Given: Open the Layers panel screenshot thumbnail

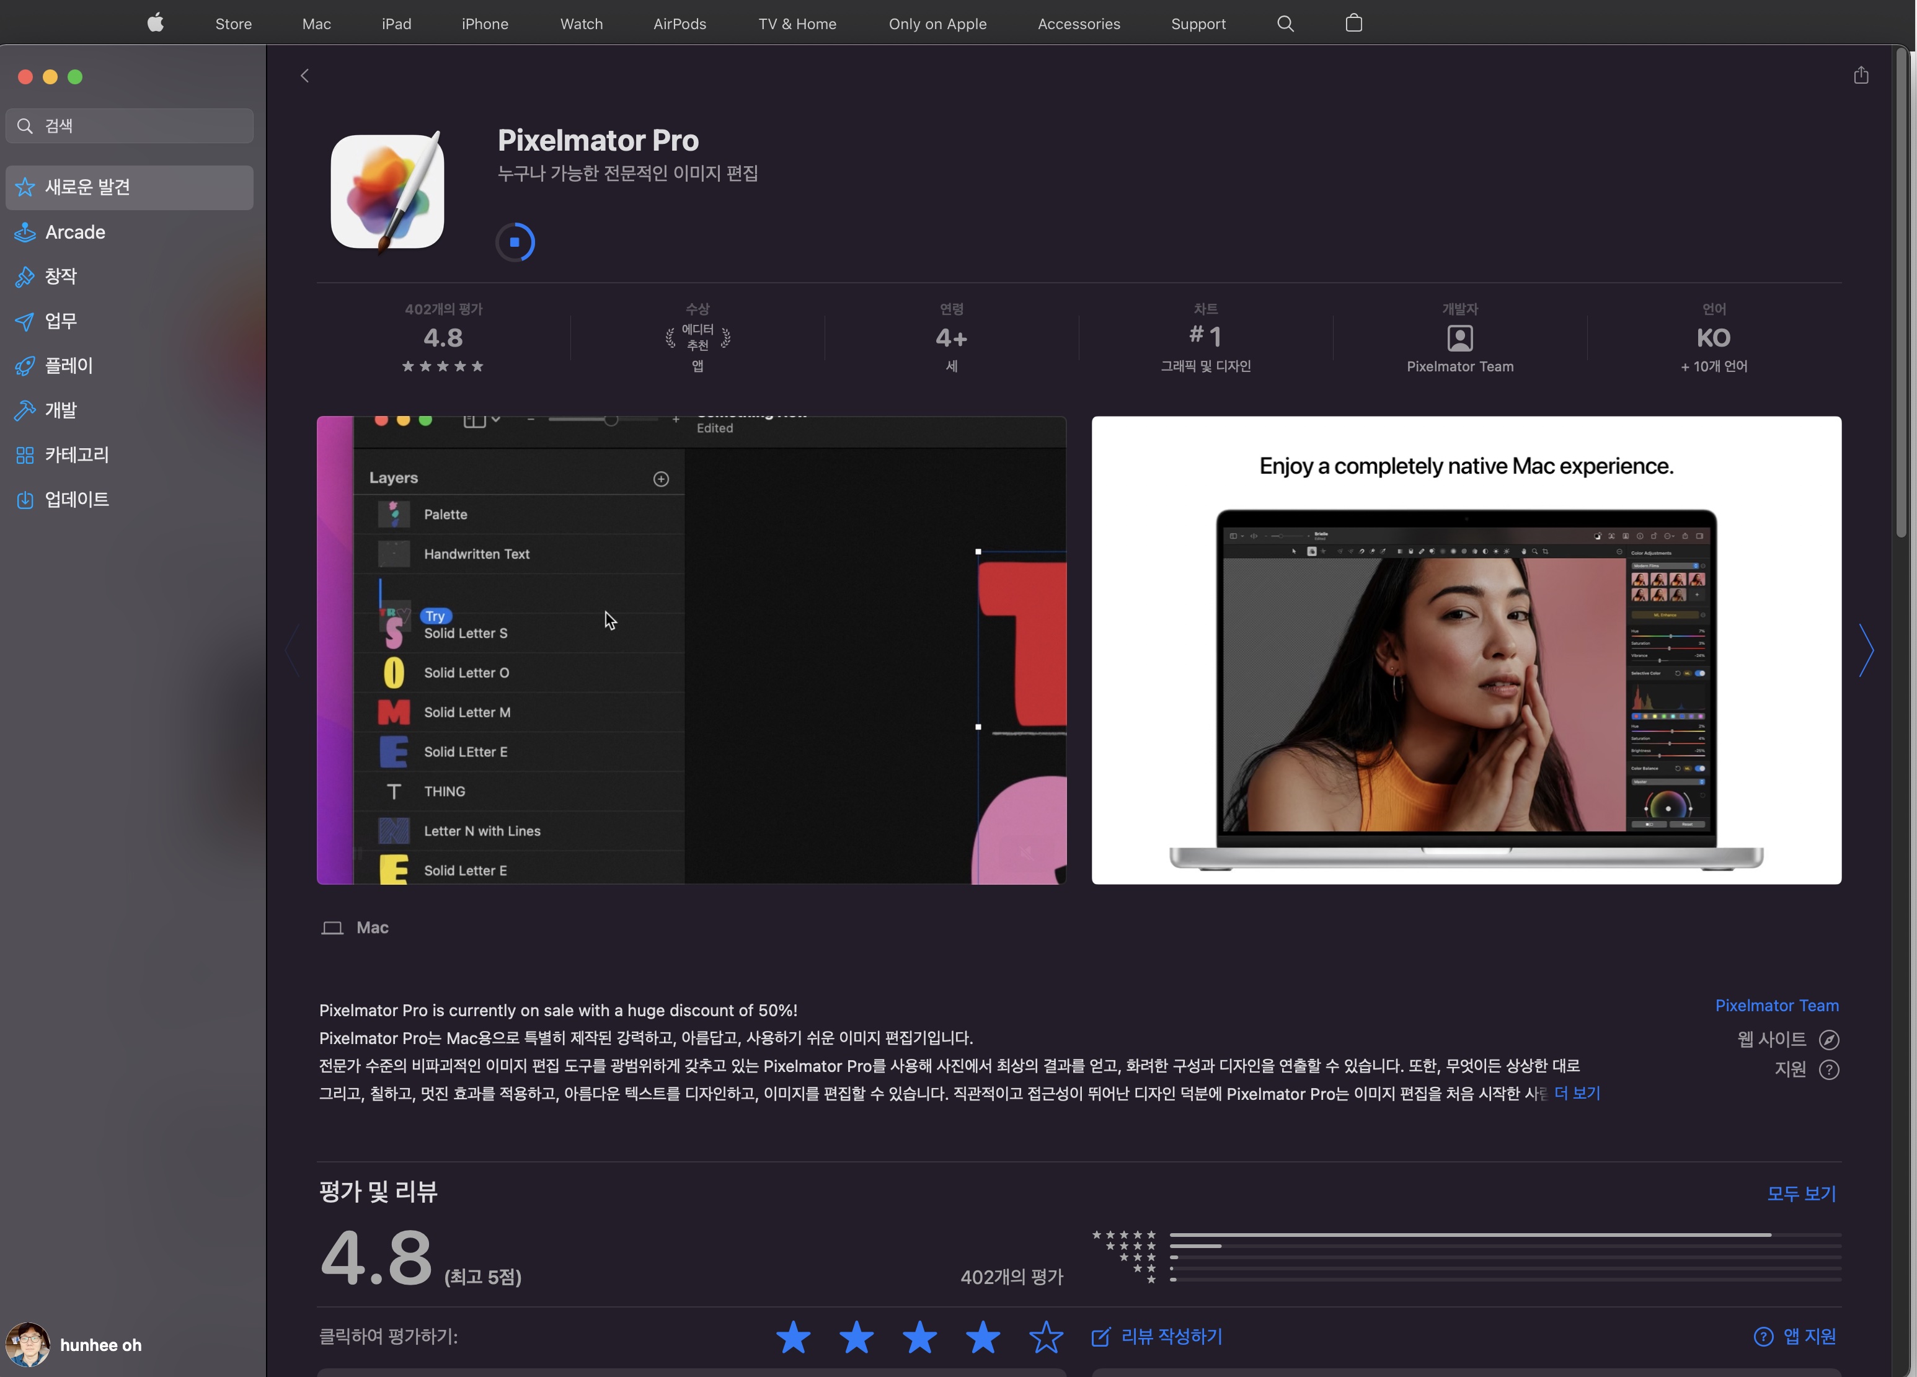Looking at the screenshot, I should (x=691, y=650).
